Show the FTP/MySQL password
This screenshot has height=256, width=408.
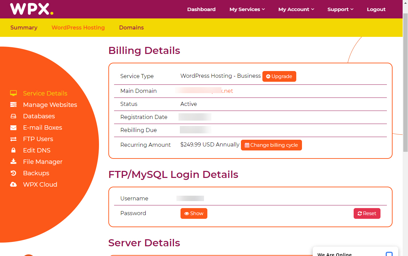(x=194, y=213)
